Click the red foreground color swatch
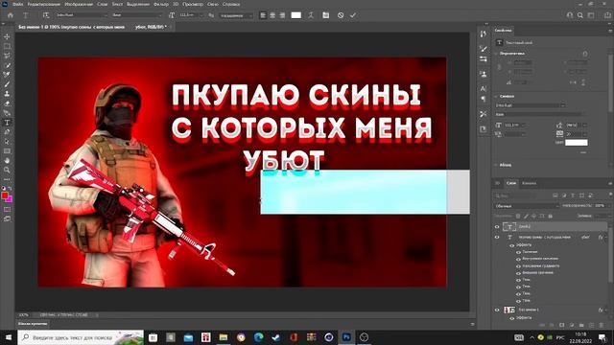The image size is (614, 345). (x=5, y=195)
